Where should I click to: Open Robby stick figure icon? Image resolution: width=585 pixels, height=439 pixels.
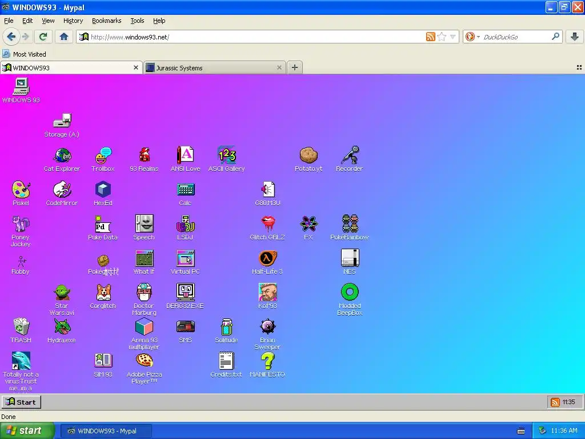pyautogui.click(x=21, y=261)
